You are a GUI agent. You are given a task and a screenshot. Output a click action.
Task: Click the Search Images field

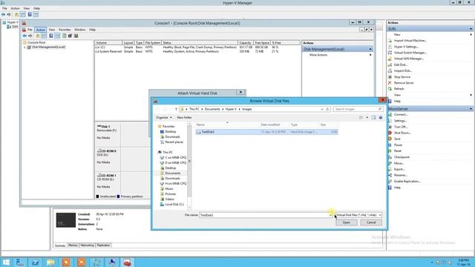[358, 109]
